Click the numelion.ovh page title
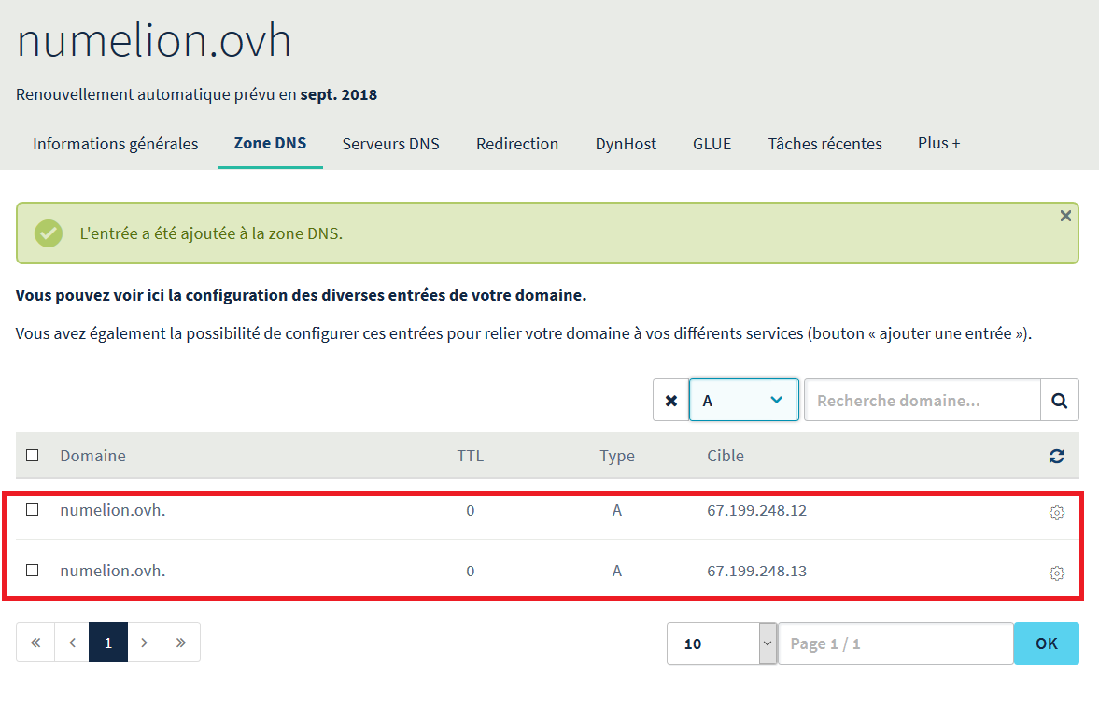 154,41
